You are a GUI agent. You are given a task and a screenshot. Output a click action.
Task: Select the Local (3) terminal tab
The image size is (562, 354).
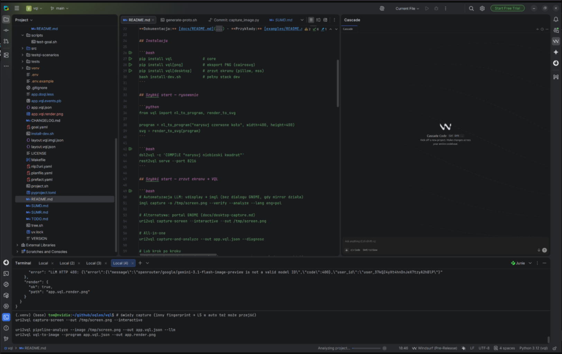click(94, 263)
